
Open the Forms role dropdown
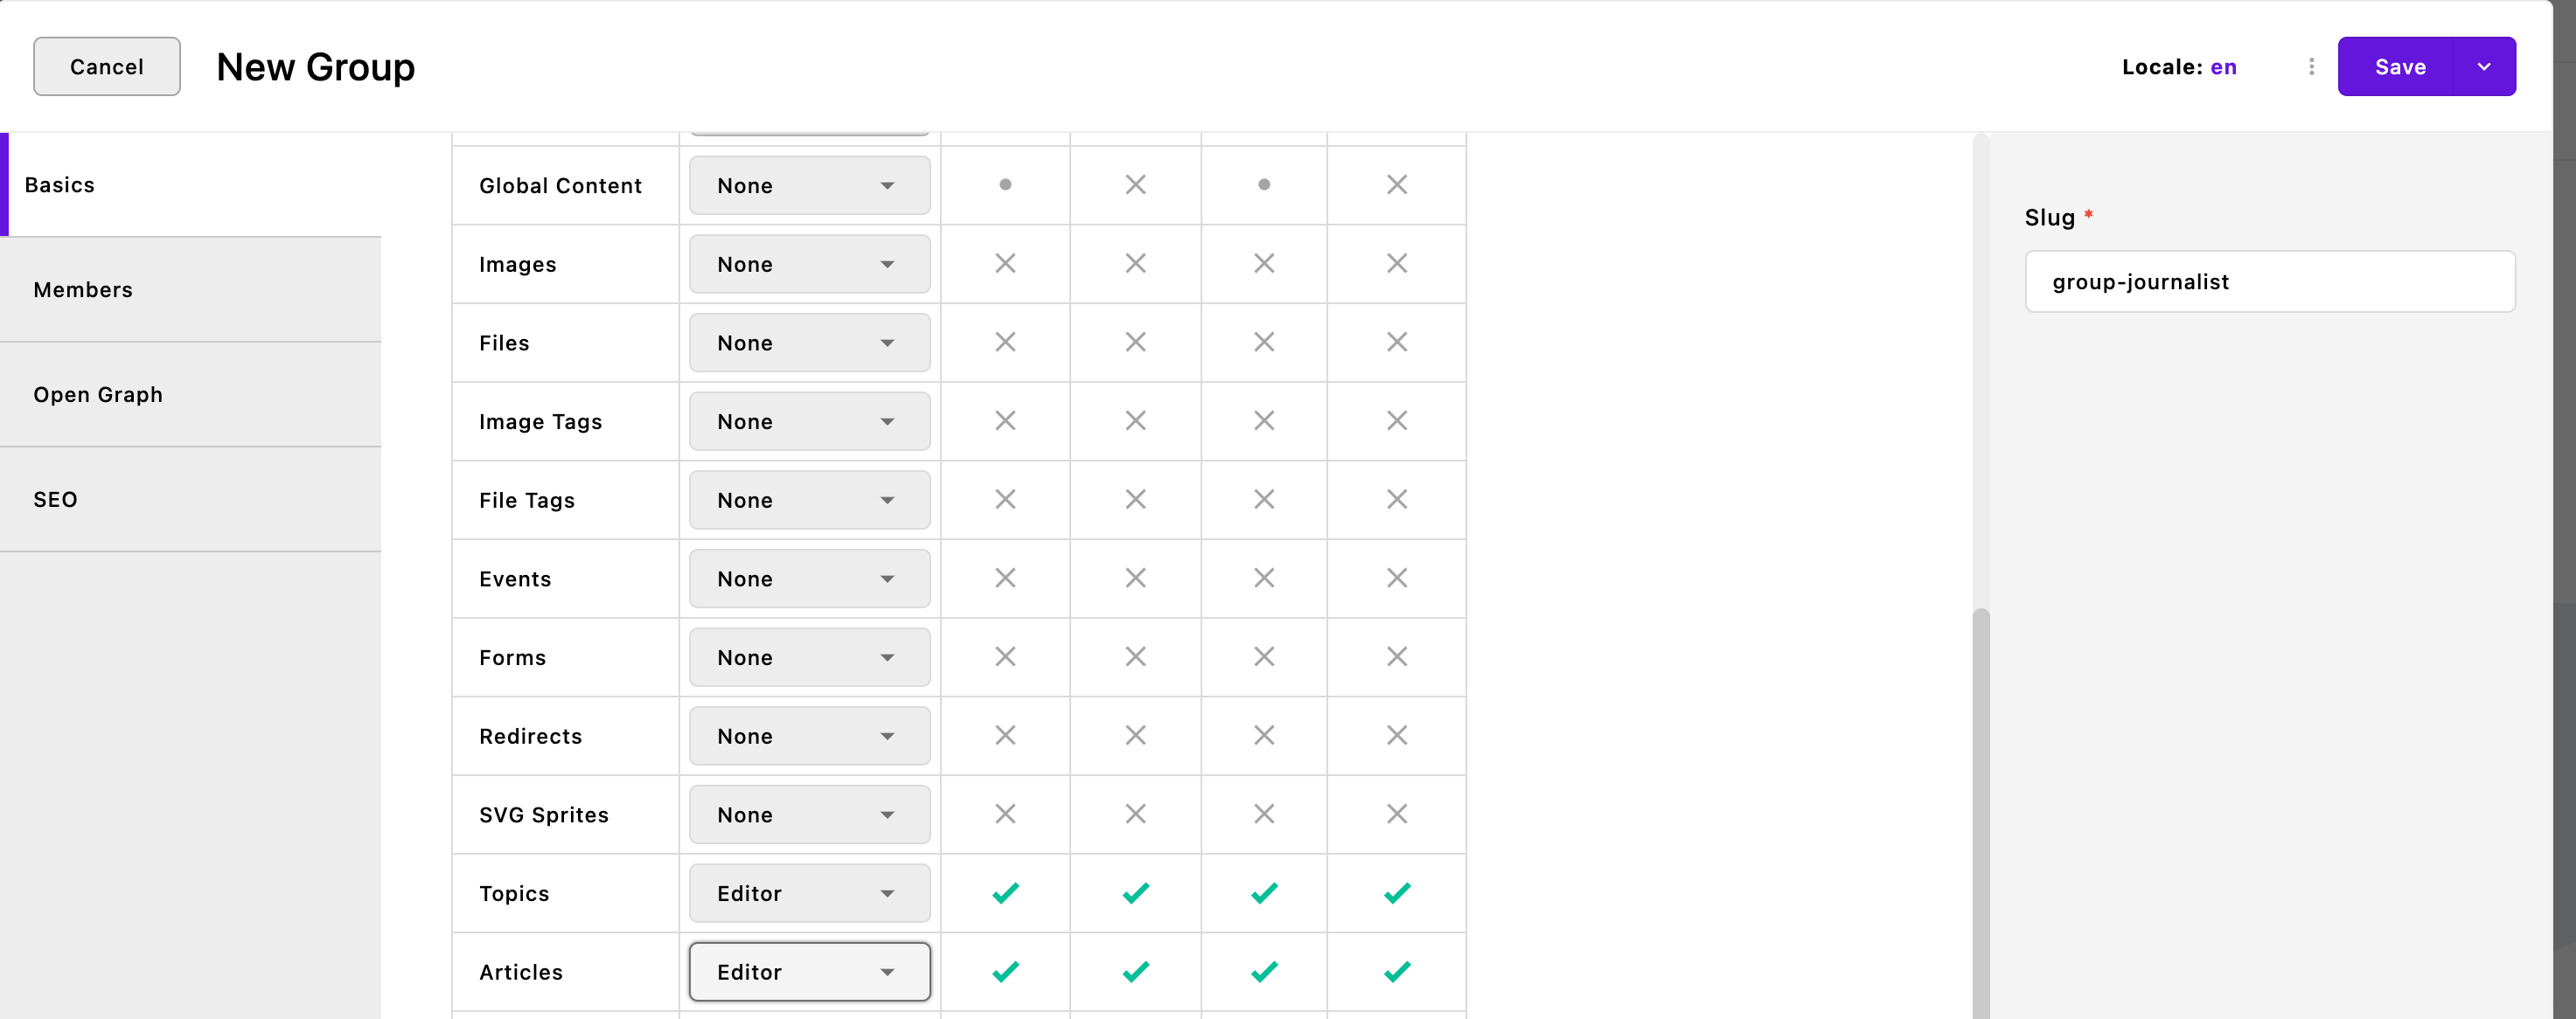tap(809, 657)
